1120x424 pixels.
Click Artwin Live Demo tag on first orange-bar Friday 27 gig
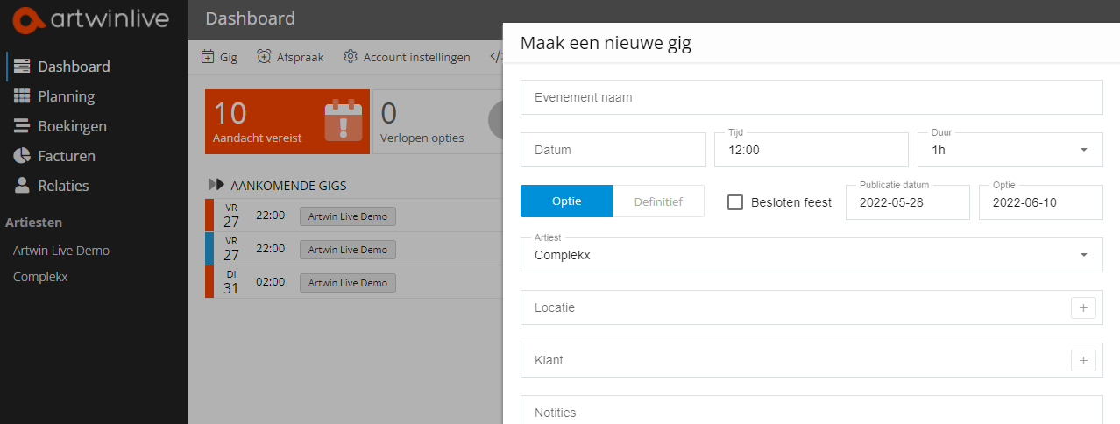click(348, 216)
